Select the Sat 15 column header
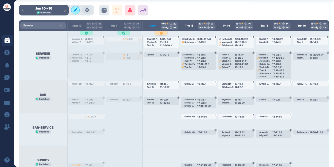The width and height of the screenshot is (334, 167). [x=264, y=26]
